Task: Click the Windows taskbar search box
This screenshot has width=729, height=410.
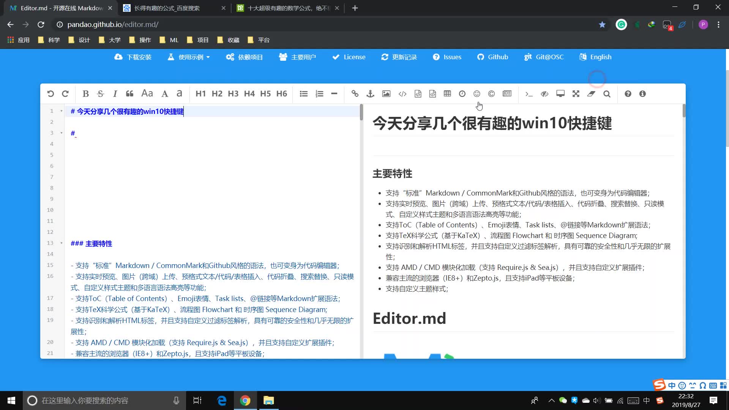Action: click(105, 401)
